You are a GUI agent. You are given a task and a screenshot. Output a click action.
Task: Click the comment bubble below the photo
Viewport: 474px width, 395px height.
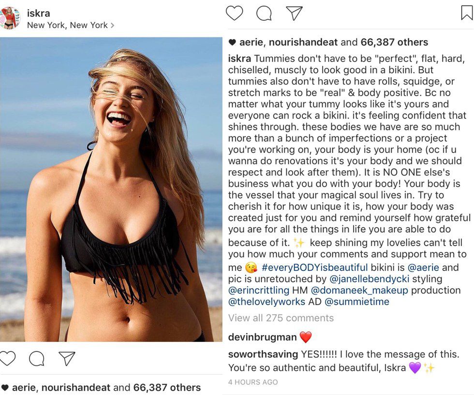[37, 358]
